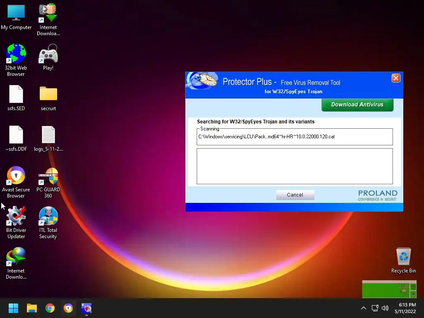The width and height of the screenshot is (424, 318).
Task: Click the Scanning file path field
Action: 294,137
